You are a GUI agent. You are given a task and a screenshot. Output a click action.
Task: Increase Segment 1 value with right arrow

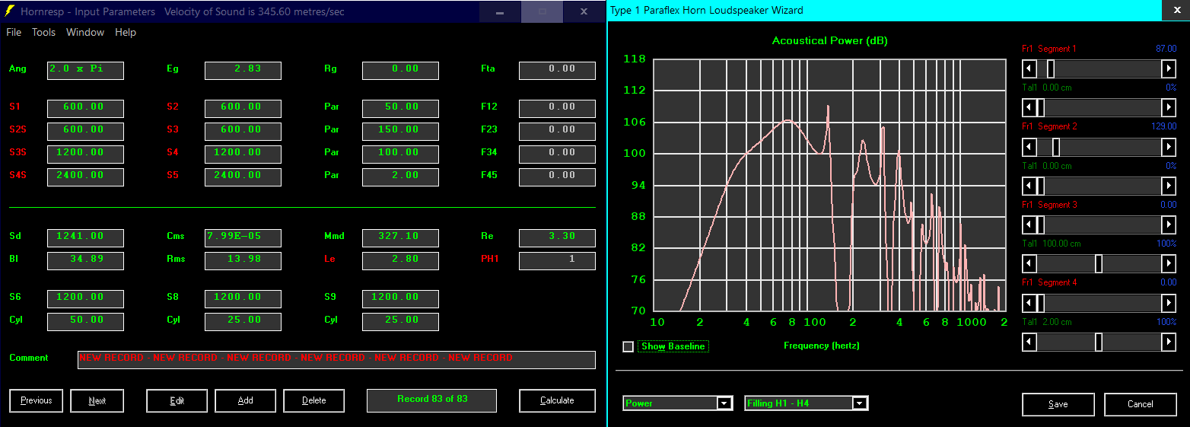(1169, 69)
